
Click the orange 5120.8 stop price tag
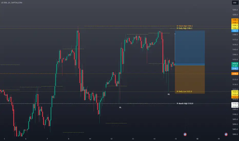coord(235,97)
